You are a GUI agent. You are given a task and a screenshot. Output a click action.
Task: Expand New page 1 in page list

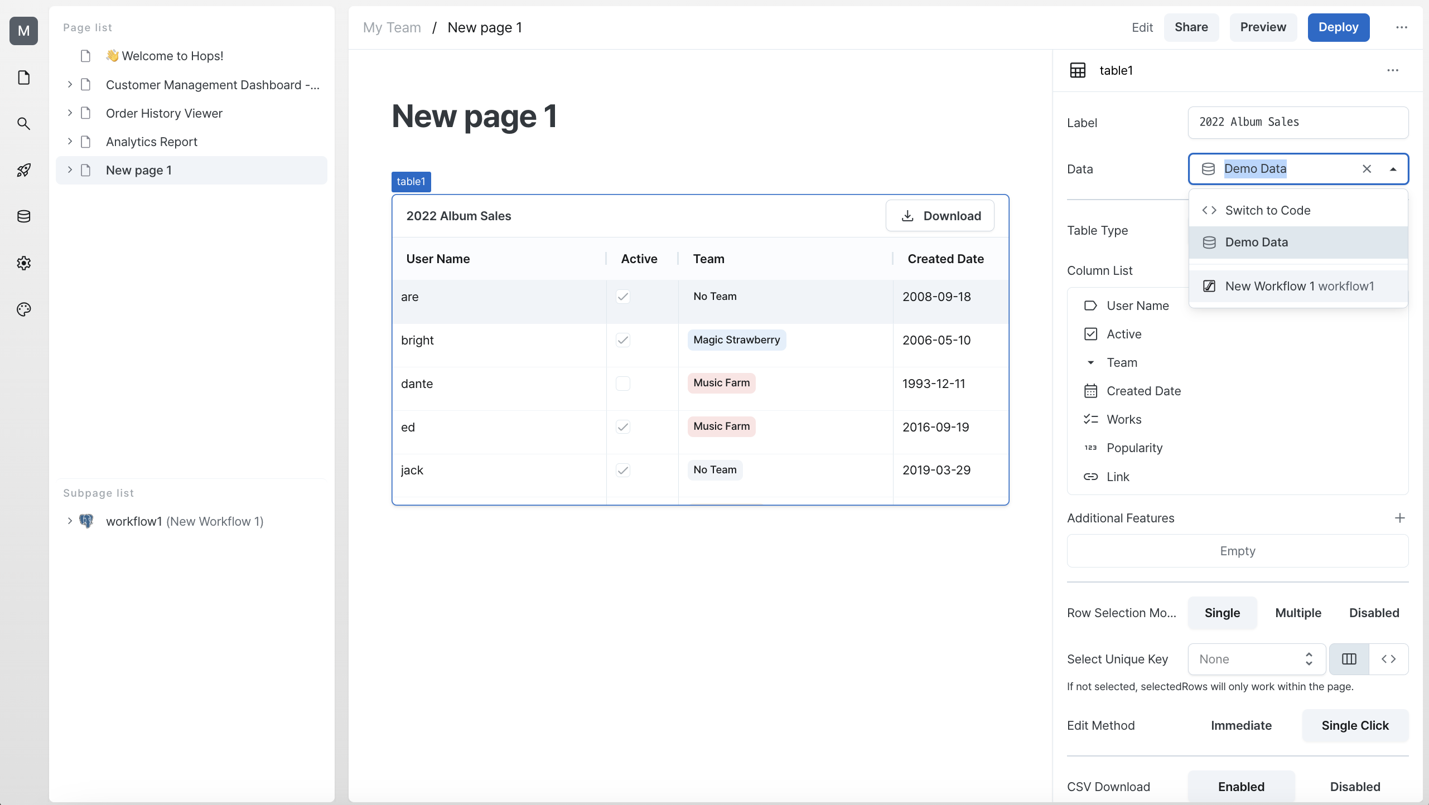tap(70, 170)
